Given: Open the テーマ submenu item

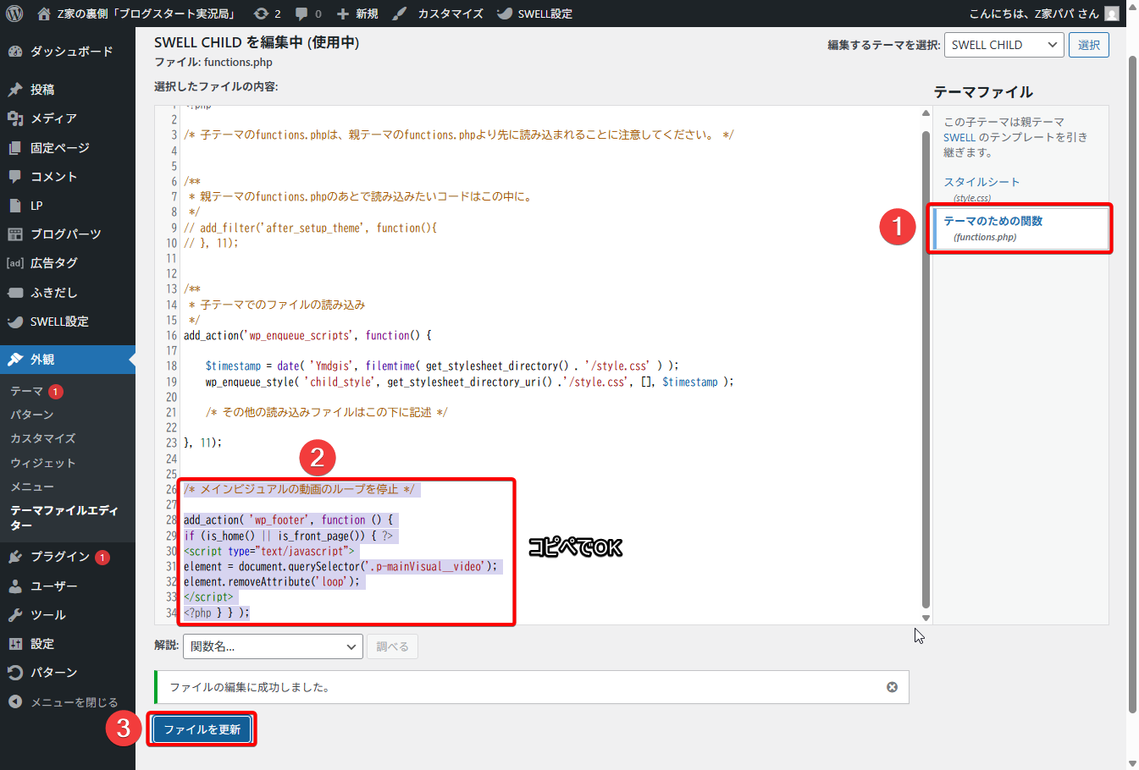Looking at the screenshot, I should coord(26,391).
